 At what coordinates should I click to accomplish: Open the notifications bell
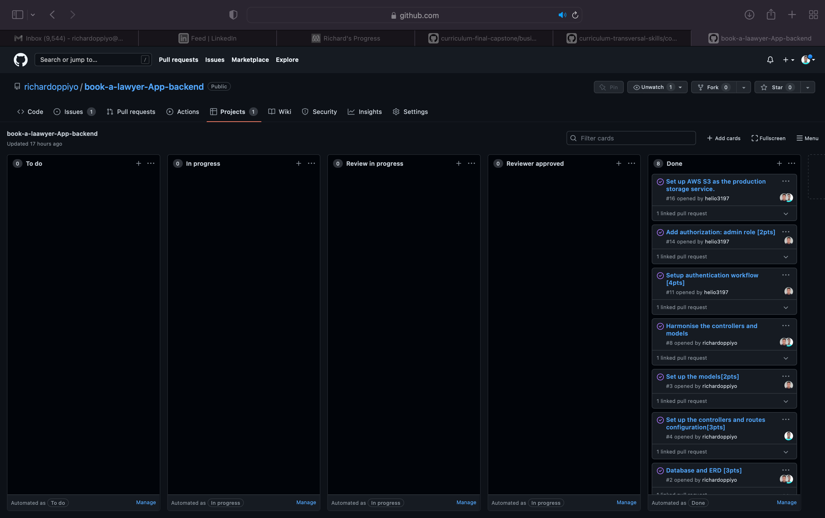pos(770,60)
